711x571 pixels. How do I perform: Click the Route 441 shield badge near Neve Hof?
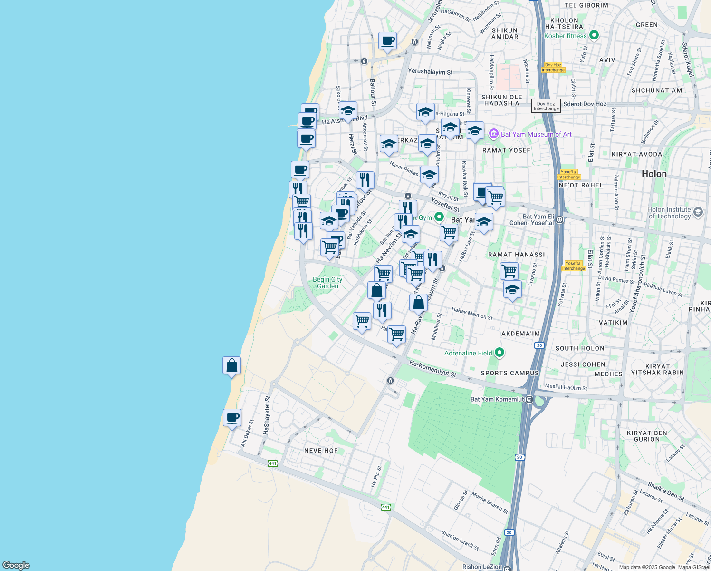272,463
